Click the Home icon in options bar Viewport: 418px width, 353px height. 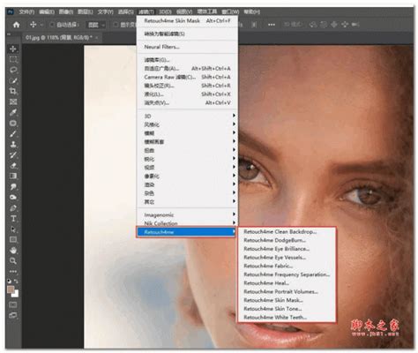(x=17, y=25)
